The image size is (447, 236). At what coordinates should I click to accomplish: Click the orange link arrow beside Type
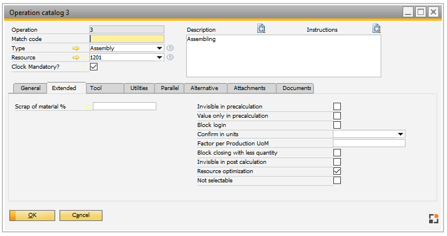(x=76, y=48)
